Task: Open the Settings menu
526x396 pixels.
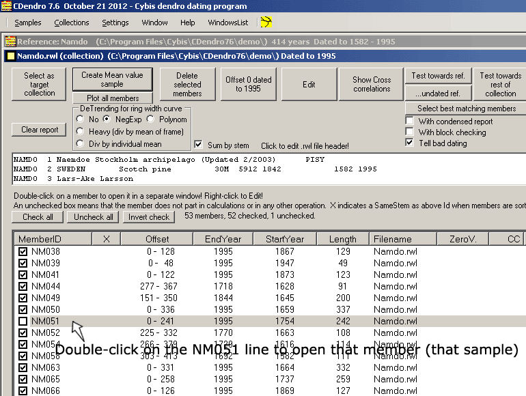Action: (x=115, y=23)
